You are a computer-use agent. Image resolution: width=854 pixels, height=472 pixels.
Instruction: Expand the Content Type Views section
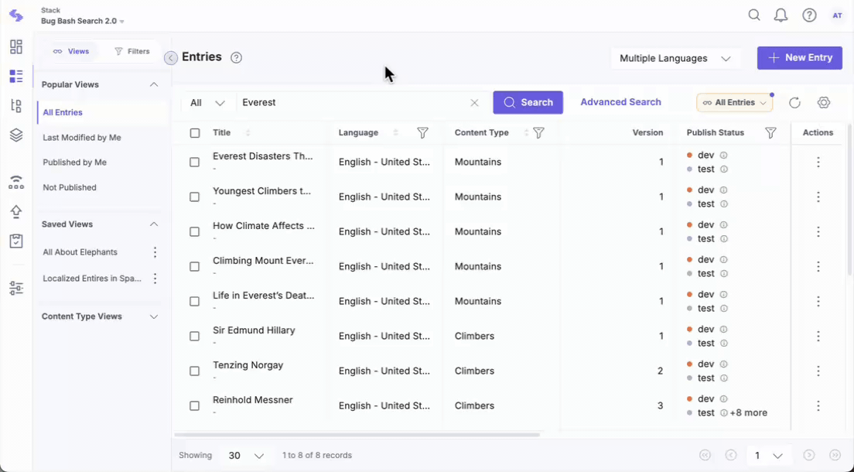click(x=154, y=316)
